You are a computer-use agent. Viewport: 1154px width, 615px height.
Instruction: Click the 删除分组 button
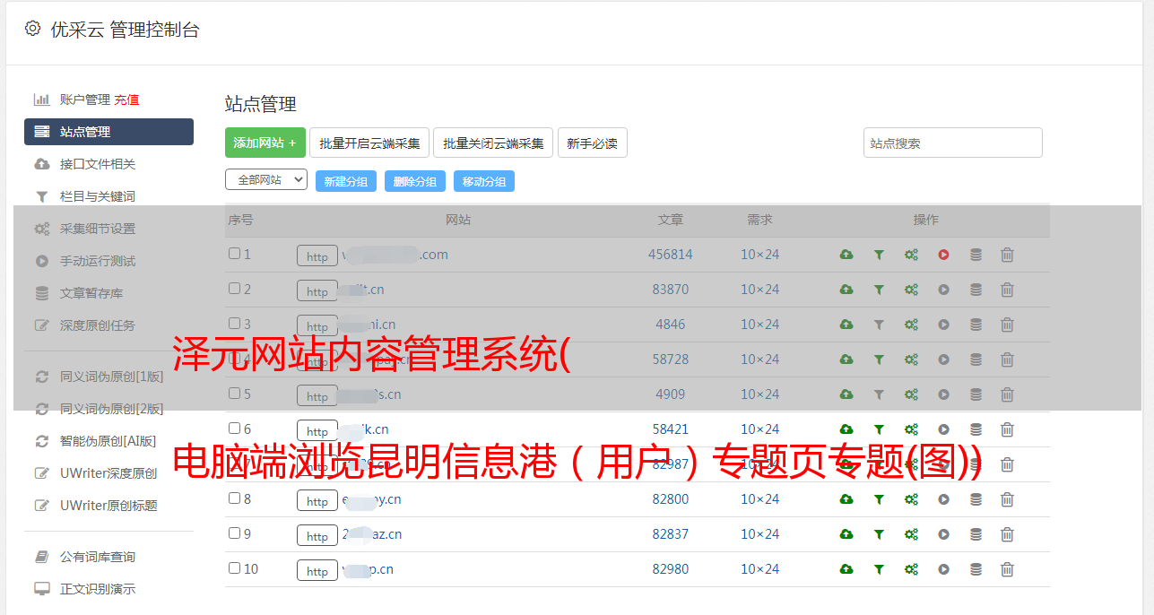coord(415,181)
